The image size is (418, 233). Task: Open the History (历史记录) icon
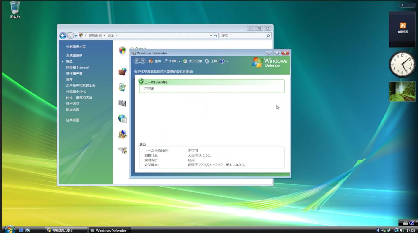coord(185,61)
